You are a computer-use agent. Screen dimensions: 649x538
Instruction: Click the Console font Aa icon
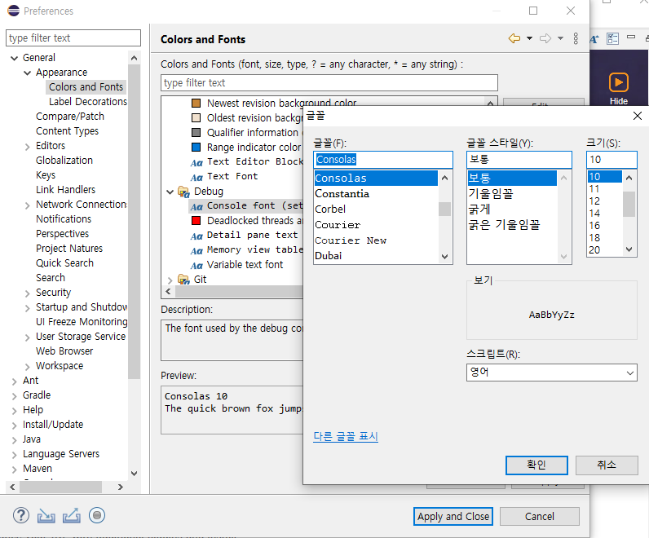(x=196, y=206)
